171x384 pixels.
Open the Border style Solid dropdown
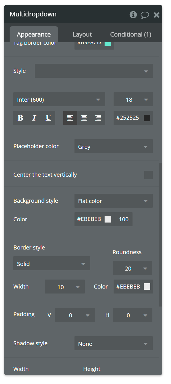click(x=52, y=263)
